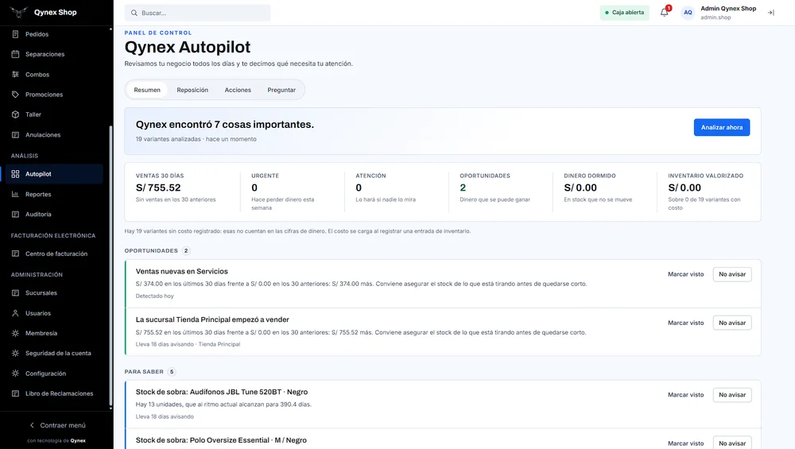The image size is (795, 449).
Task: Click the logout arrow icon
Action: [x=770, y=13]
